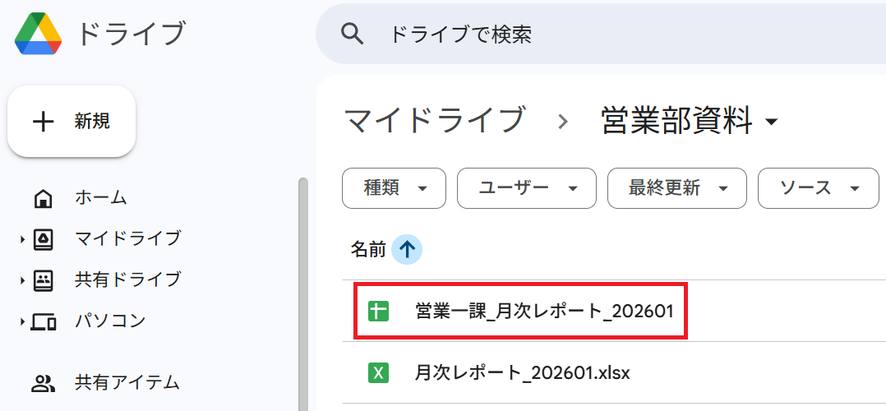
Task: Click the Excel icon of 月次レポート_202601.xlsx
Action: pyautogui.click(x=379, y=373)
